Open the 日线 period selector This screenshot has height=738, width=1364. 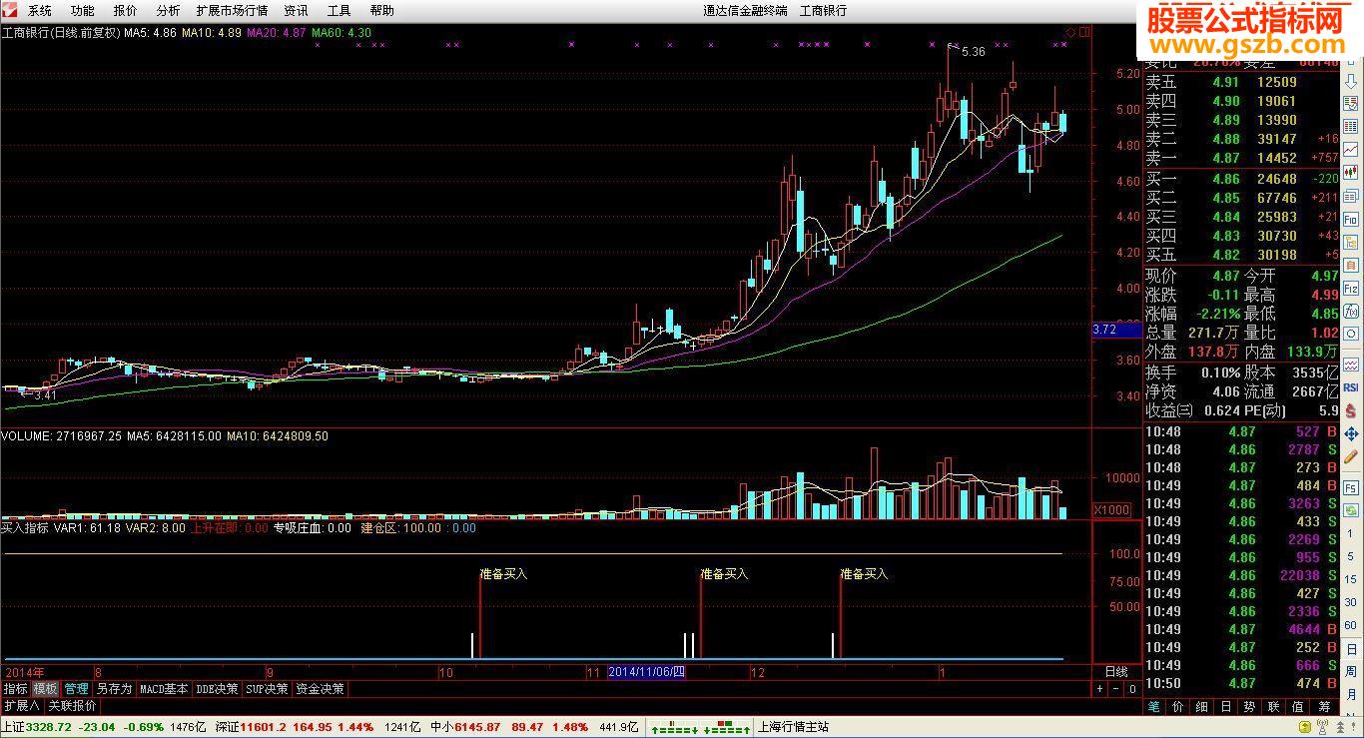1116,671
